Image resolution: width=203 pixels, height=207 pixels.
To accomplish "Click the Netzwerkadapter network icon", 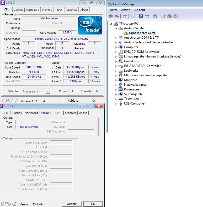I will click(x=121, y=85).
